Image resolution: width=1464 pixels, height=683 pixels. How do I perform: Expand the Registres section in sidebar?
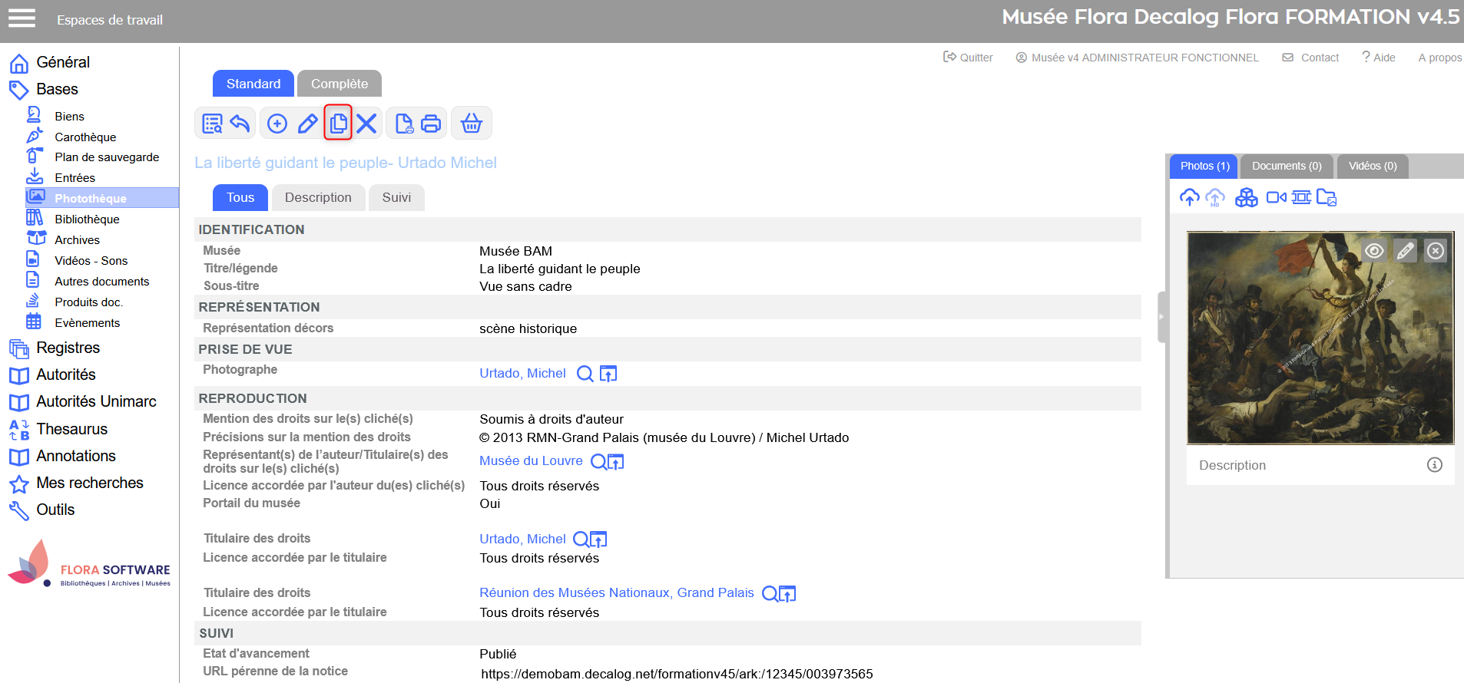(x=68, y=348)
